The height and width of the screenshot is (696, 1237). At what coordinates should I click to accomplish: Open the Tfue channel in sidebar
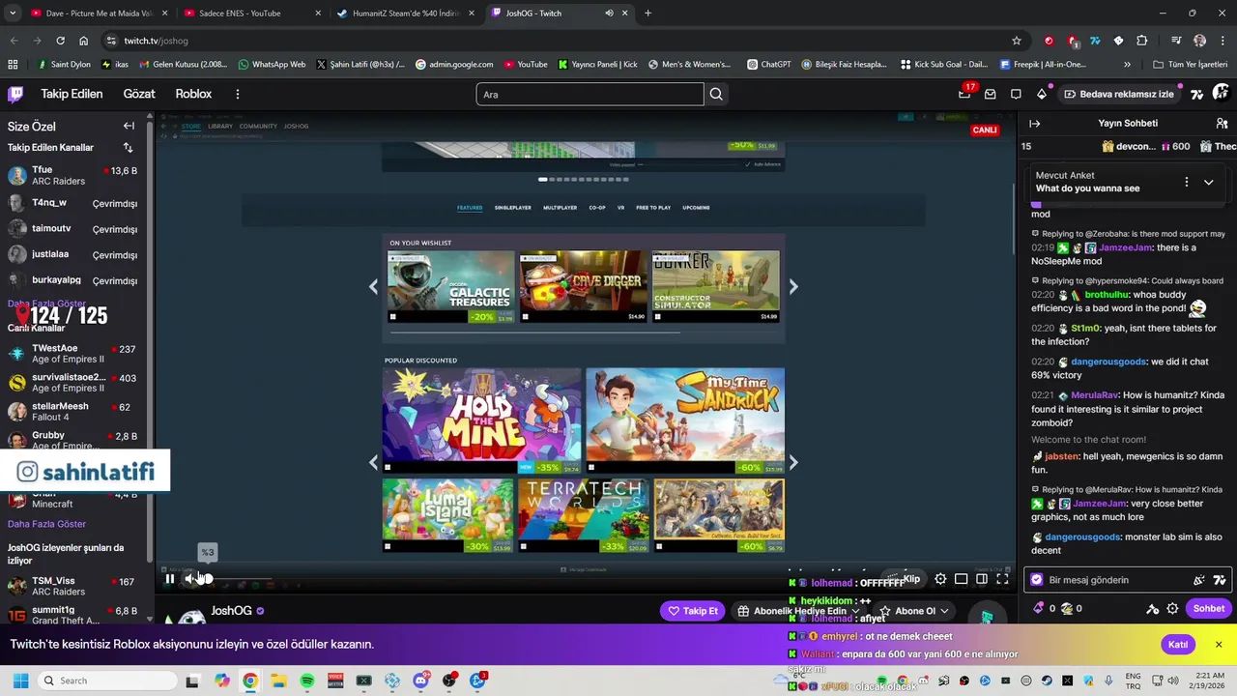pyautogui.click(x=74, y=175)
